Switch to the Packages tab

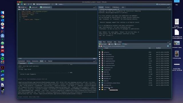pyautogui.click(x=110, y=42)
